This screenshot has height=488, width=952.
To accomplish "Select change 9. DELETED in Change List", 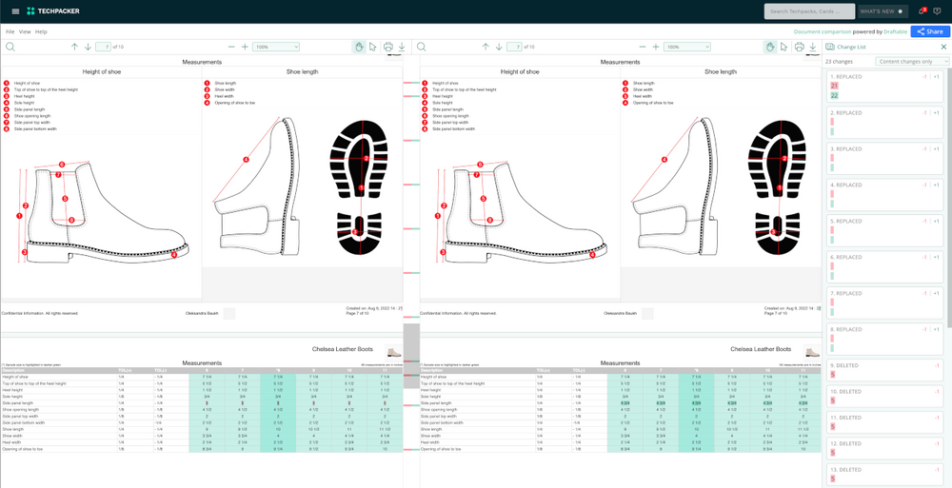I will pos(884,370).
